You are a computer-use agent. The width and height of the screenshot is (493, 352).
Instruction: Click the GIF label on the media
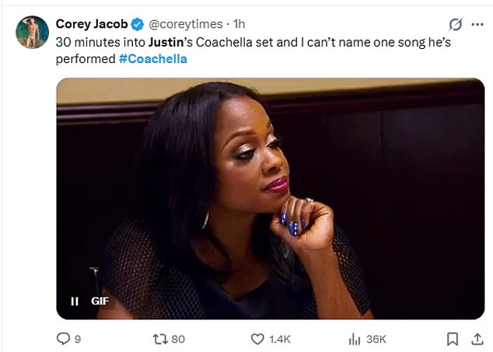point(100,301)
